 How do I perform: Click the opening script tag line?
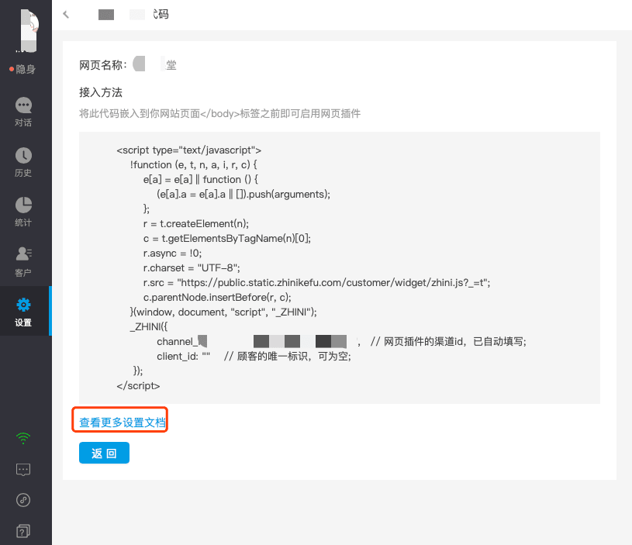point(188,150)
